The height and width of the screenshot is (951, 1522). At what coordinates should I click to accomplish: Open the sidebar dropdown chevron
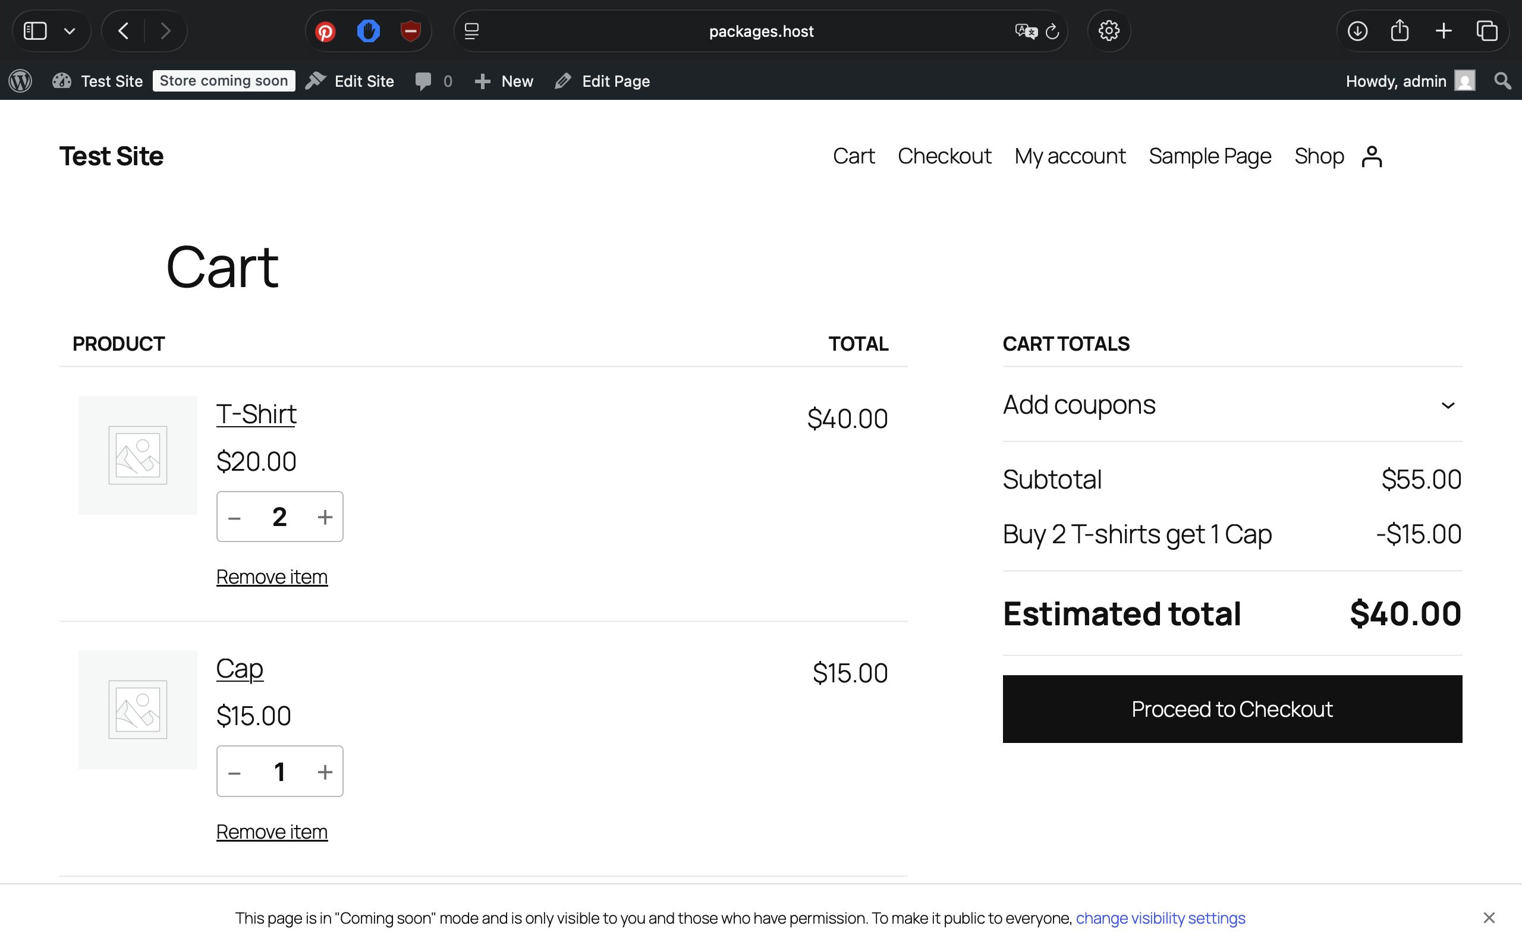click(70, 32)
